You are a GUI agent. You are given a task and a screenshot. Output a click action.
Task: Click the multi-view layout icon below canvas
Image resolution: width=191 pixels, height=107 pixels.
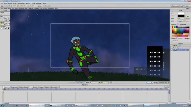click(150, 83)
